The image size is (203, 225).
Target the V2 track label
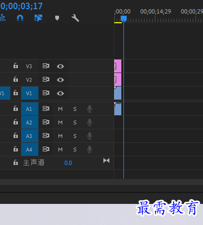pyautogui.click(x=29, y=80)
